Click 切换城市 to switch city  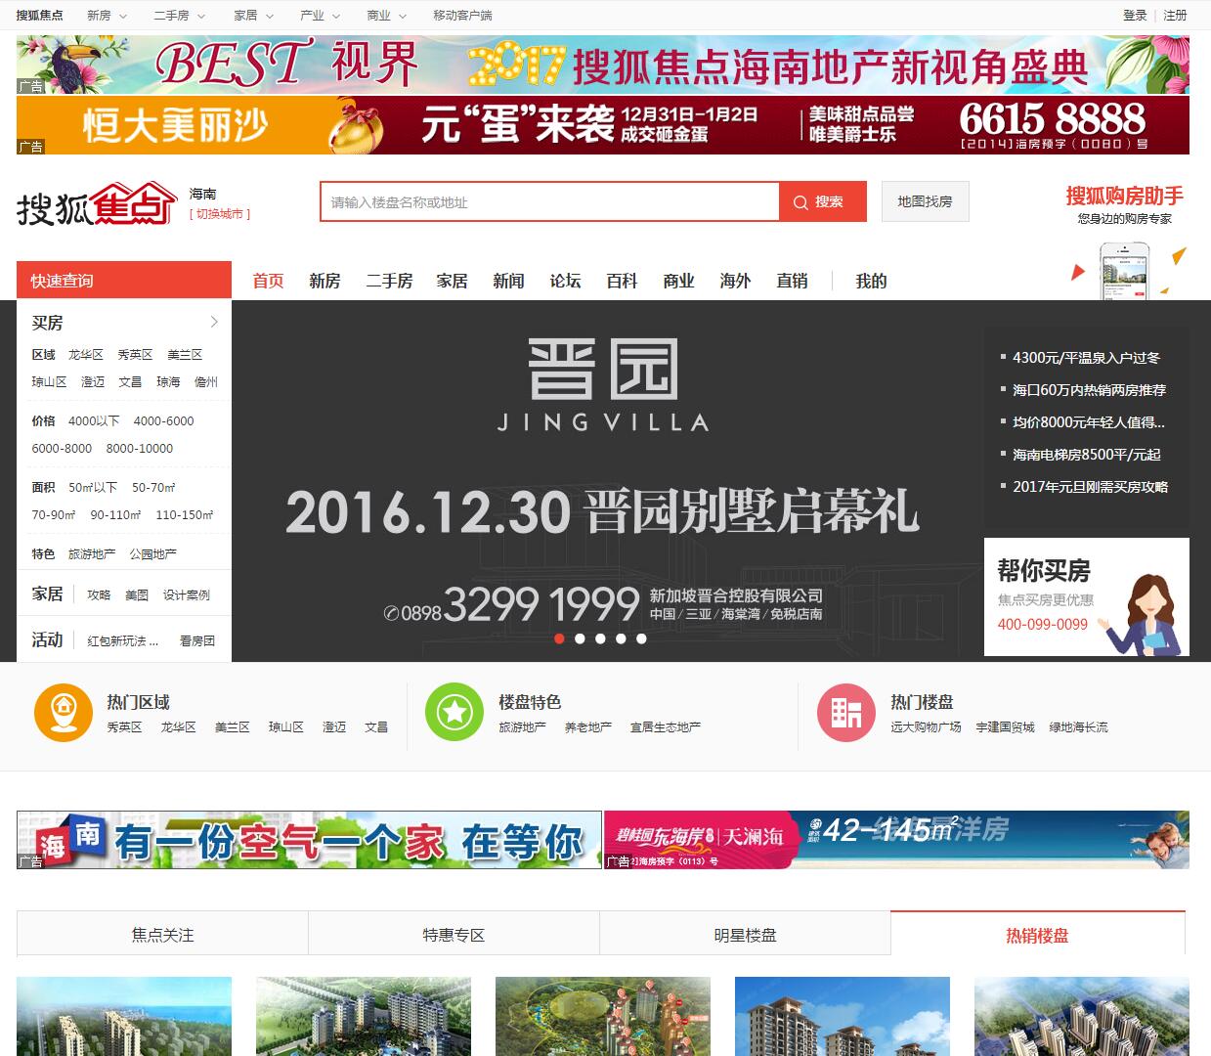coord(220,214)
